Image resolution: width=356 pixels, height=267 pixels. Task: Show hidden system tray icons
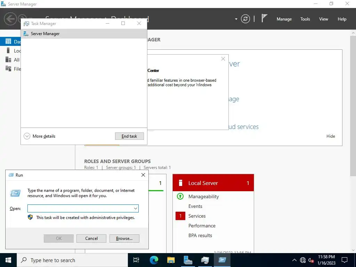294,260
